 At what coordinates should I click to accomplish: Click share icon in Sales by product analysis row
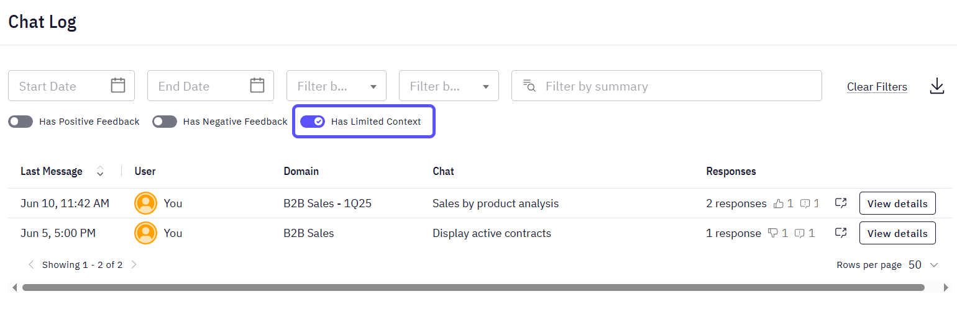(841, 203)
